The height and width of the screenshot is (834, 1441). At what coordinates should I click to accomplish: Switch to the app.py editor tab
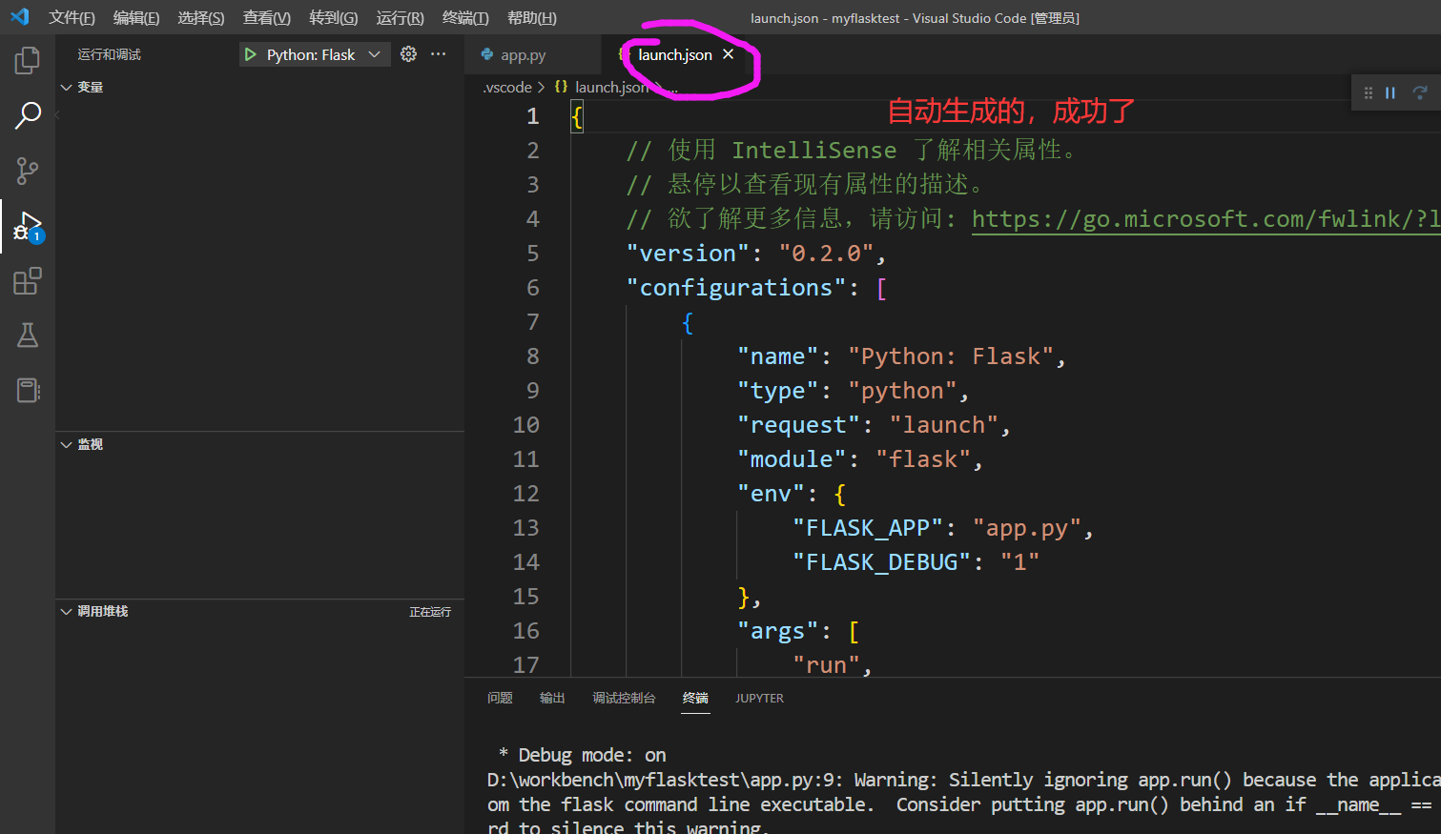click(x=523, y=54)
